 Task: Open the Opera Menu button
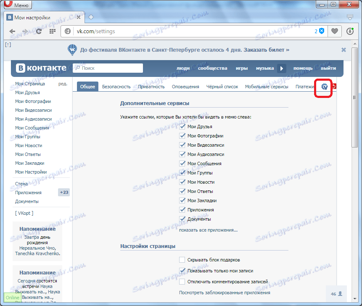tap(18, 5)
